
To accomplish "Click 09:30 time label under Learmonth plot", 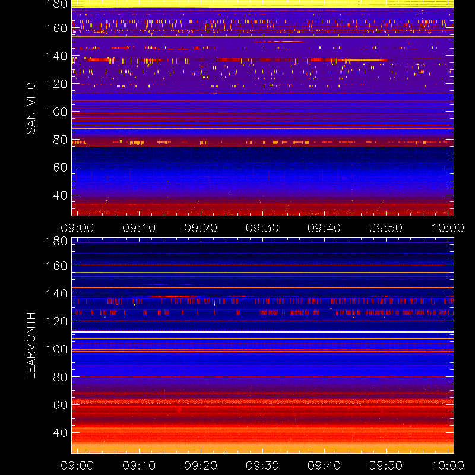I will point(262,465).
